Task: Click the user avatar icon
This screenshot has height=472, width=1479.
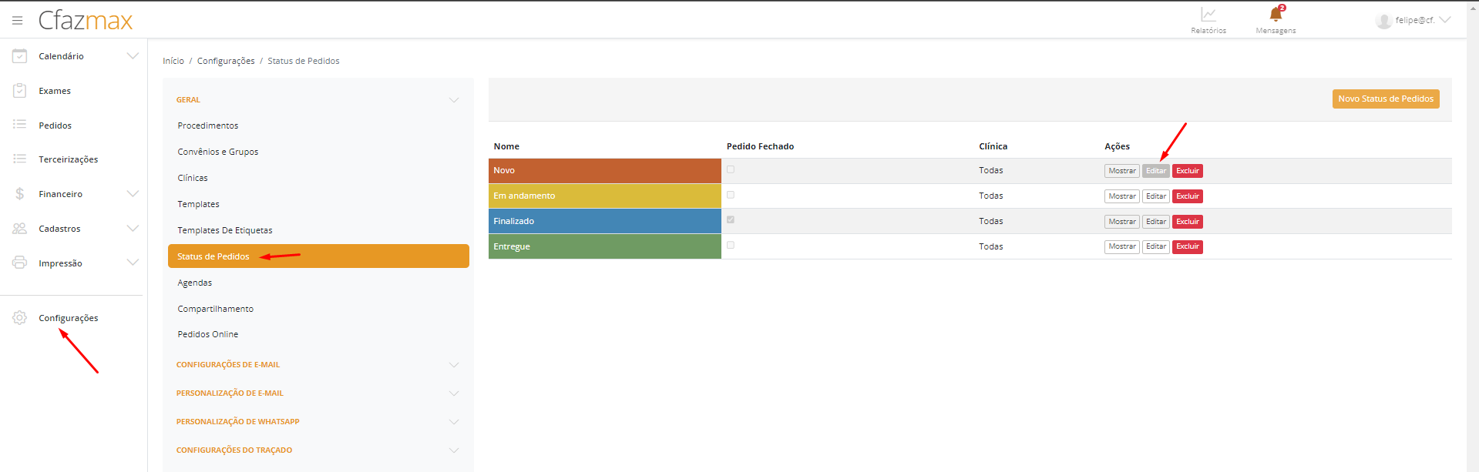Action: pyautogui.click(x=1383, y=21)
